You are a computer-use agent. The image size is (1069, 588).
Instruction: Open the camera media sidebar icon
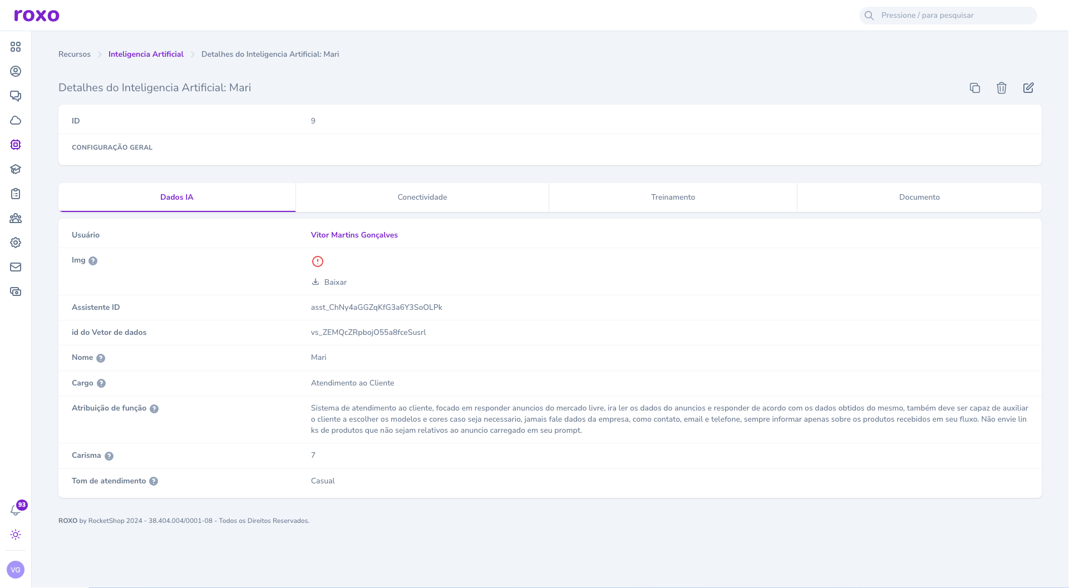point(16,291)
